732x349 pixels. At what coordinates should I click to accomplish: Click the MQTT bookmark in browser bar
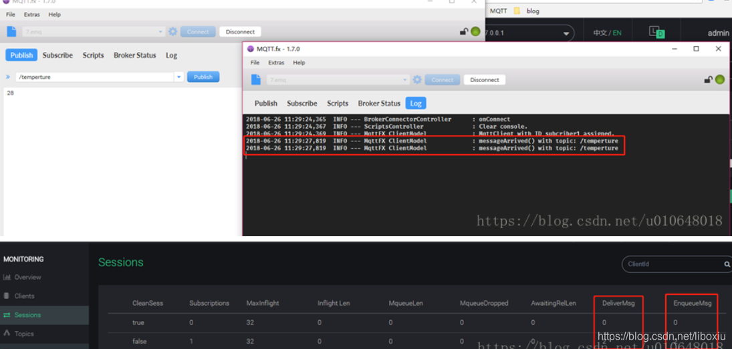point(499,11)
